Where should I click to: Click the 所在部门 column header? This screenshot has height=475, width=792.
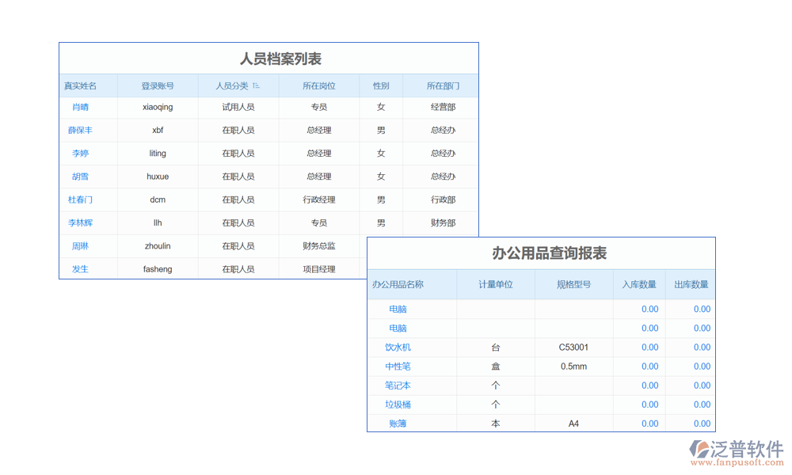coord(443,85)
